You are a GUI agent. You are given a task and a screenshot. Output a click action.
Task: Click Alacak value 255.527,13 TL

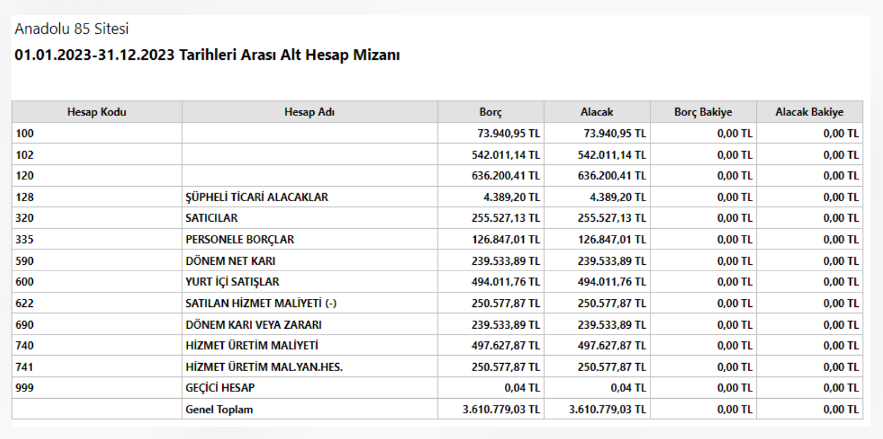(612, 218)
